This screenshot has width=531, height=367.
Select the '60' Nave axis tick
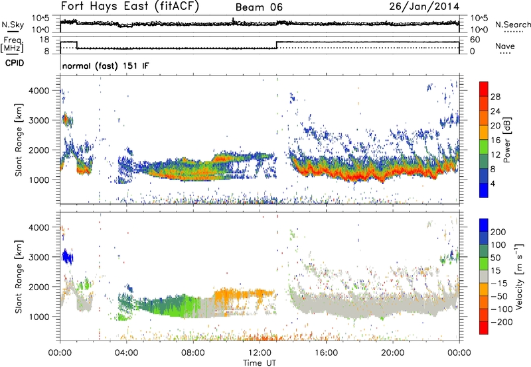(x=475, y=40)
